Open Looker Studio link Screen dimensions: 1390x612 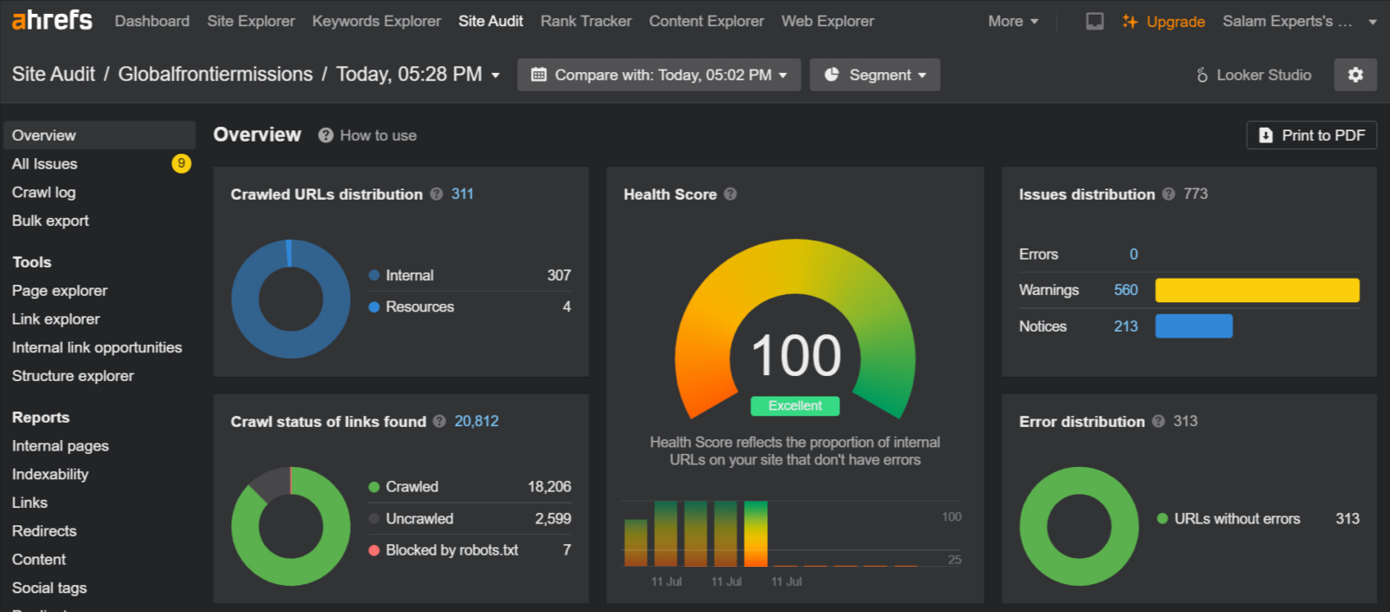coord(1254,75)
